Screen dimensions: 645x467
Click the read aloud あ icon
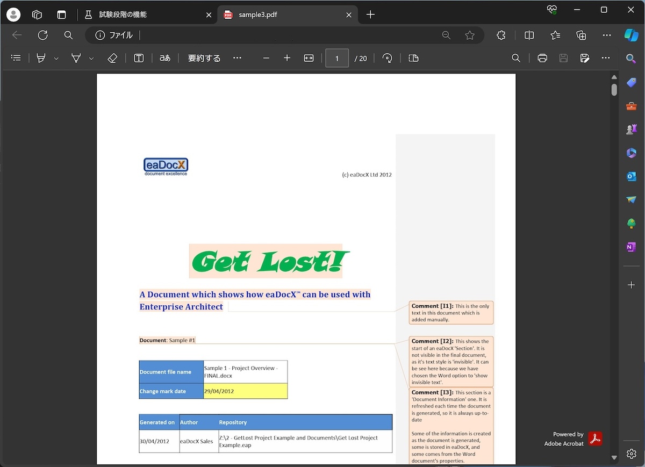tap(165, 58)
